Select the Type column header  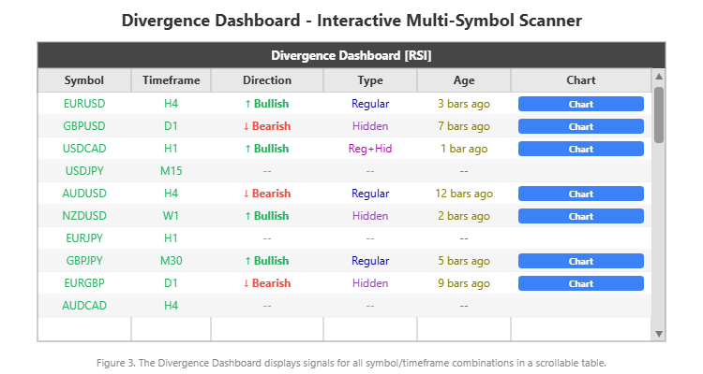coord(370,80)
